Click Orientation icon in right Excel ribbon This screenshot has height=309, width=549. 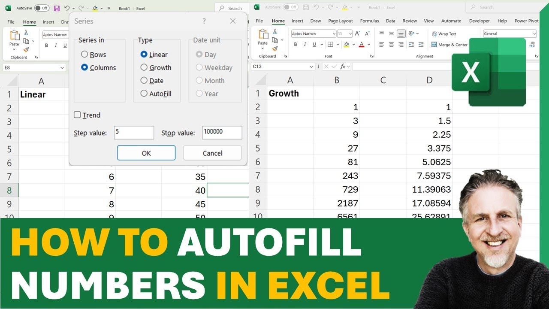point(411,33)
